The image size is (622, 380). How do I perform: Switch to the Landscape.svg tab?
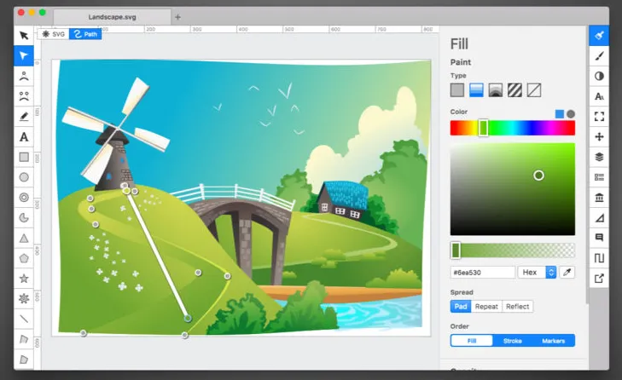tap(113, 17)
